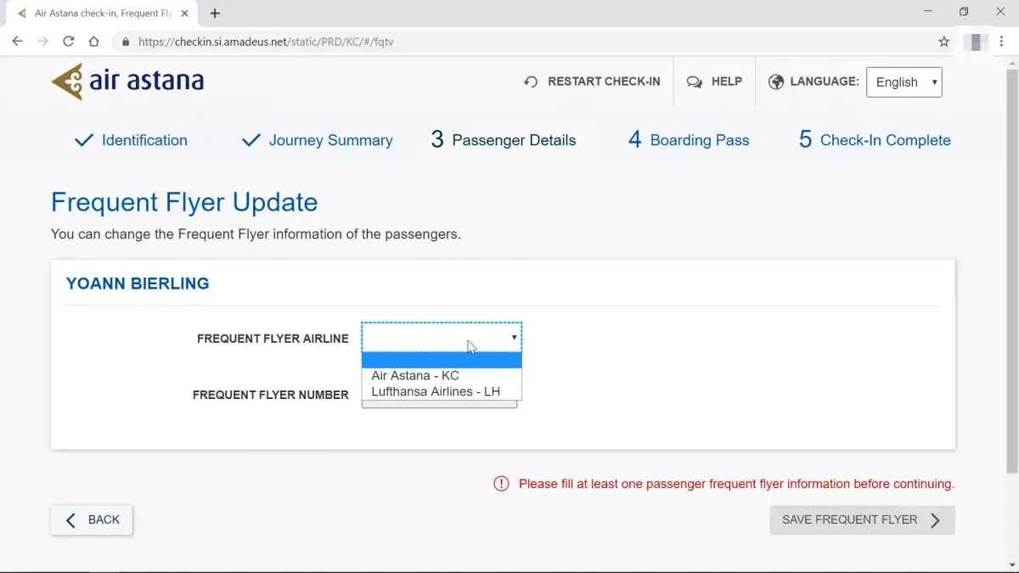This screenshot has width=1019, height=573.
Task: Click the BACK button
Action: 92,520
